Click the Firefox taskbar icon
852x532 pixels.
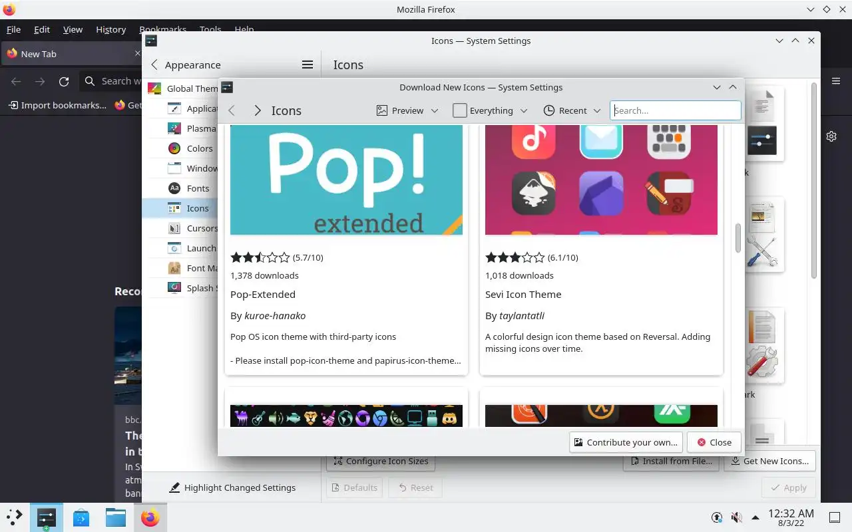pyautogui.click(x=150, y=517)
